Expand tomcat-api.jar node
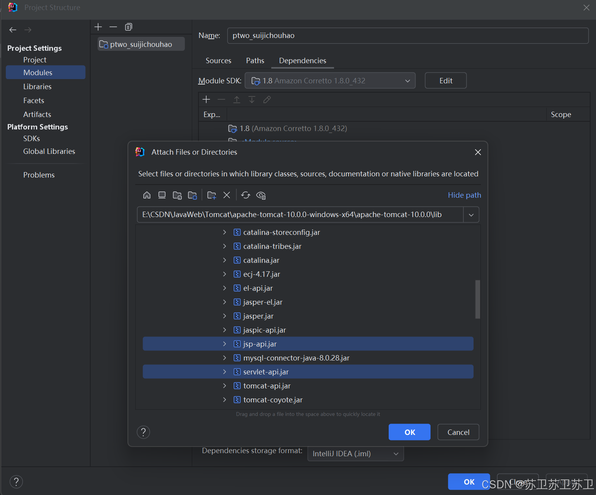596x495 pixels. (x=224, y=386)
